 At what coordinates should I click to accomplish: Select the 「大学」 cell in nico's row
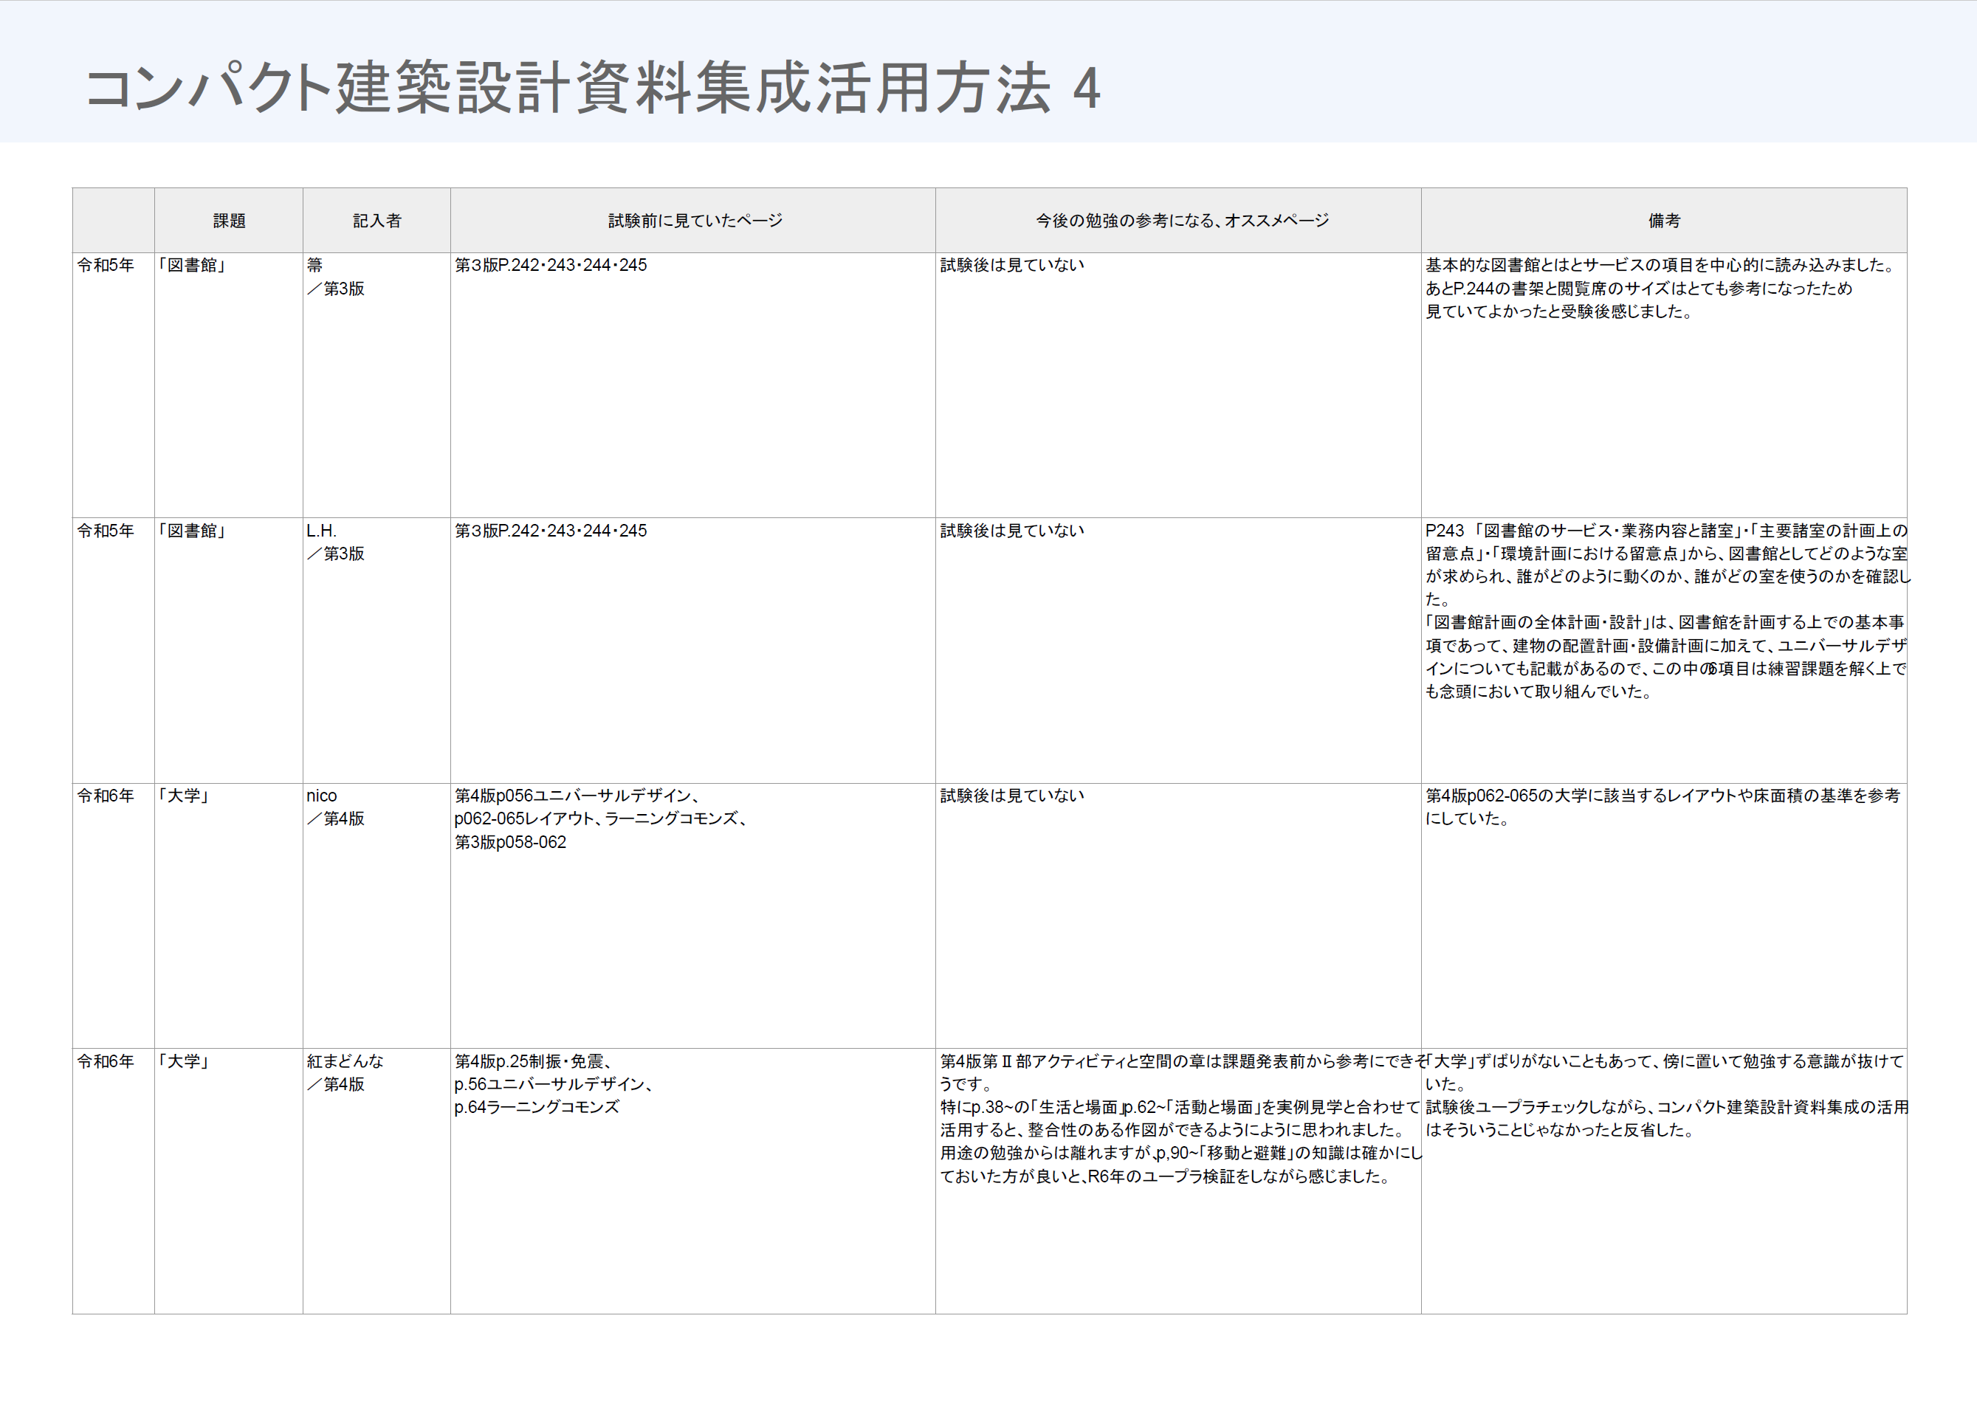coord(184,796)
